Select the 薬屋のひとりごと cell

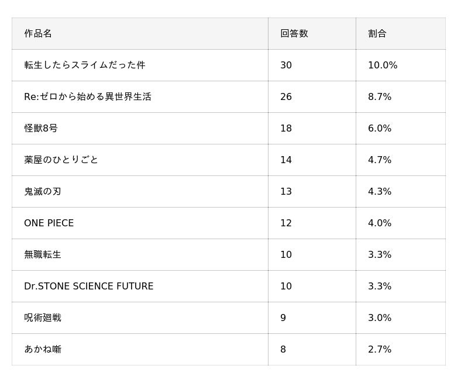[61, 160]
